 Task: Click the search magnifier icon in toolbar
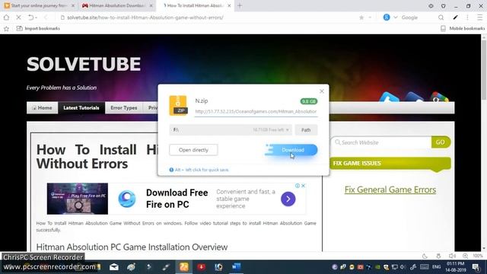441,18
